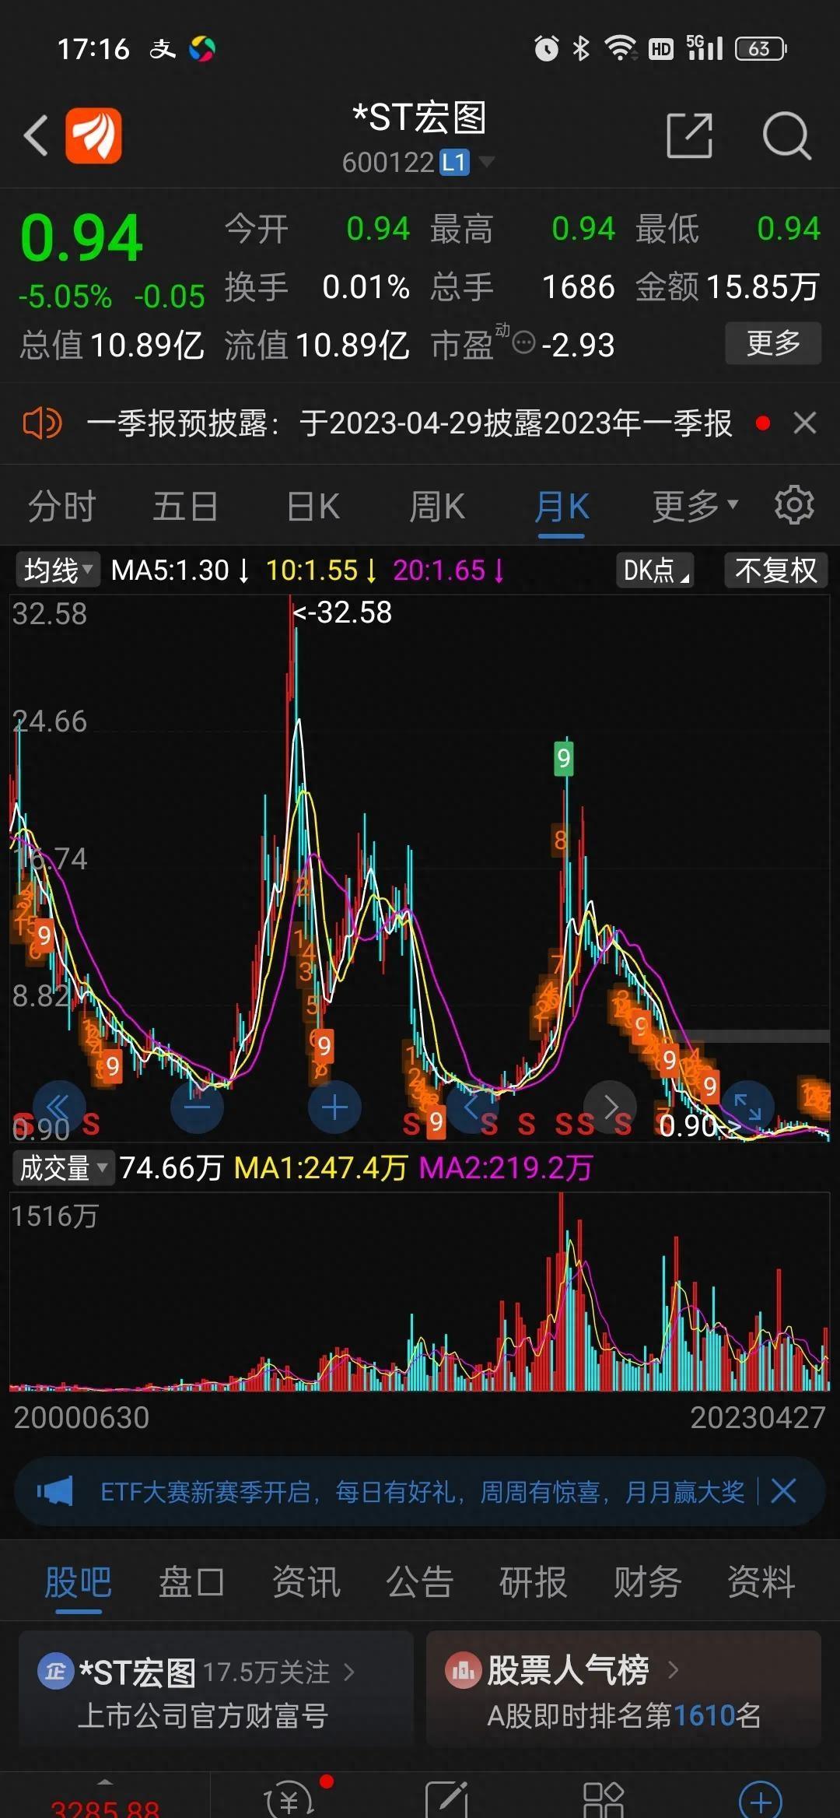Switch to the 周K chart tab

tap(436, 506)
